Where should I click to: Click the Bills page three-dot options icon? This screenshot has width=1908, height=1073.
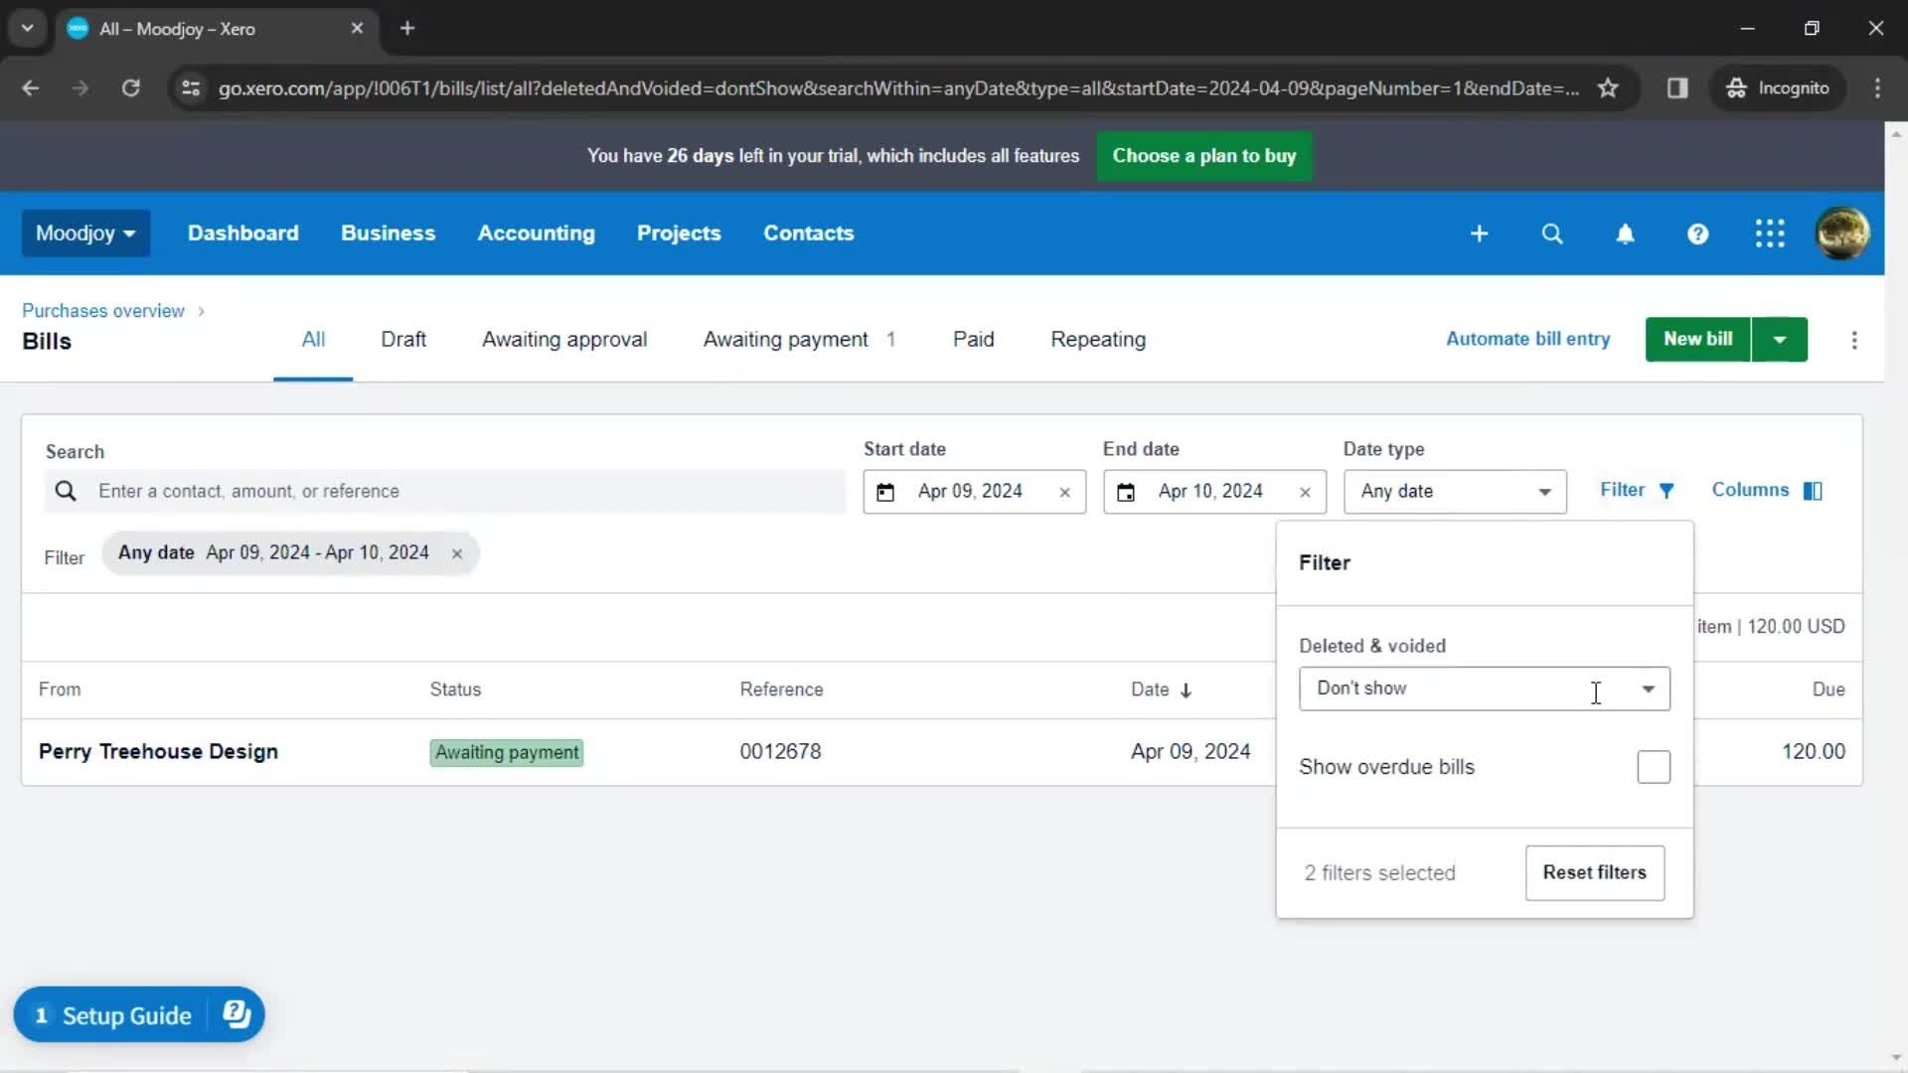[x=1854, y=340]
